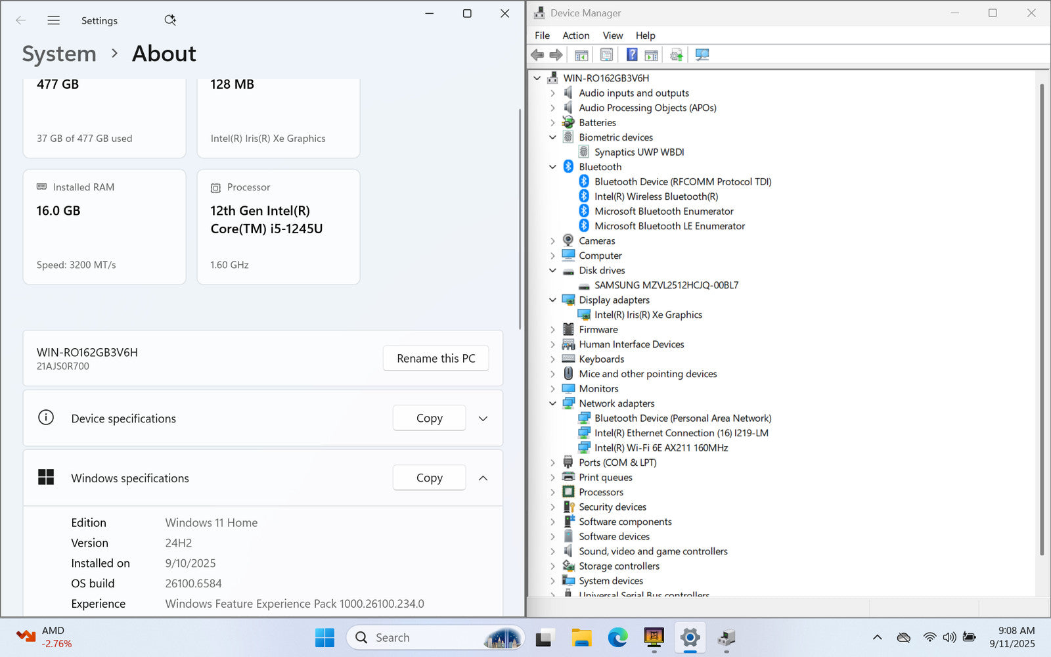Click the volume speaker icon in system tray
This screenshot has height=657, width=1051.
pos(949,637)
